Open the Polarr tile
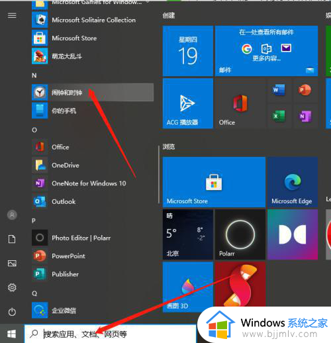This screenshot has width=331, height=343. (x=240, y=234)
